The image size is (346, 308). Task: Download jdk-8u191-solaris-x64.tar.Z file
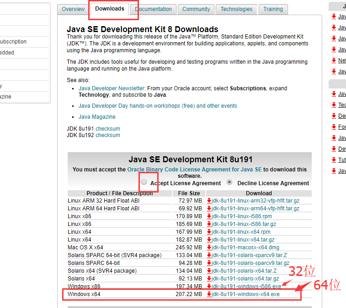[x=244, y=271]
